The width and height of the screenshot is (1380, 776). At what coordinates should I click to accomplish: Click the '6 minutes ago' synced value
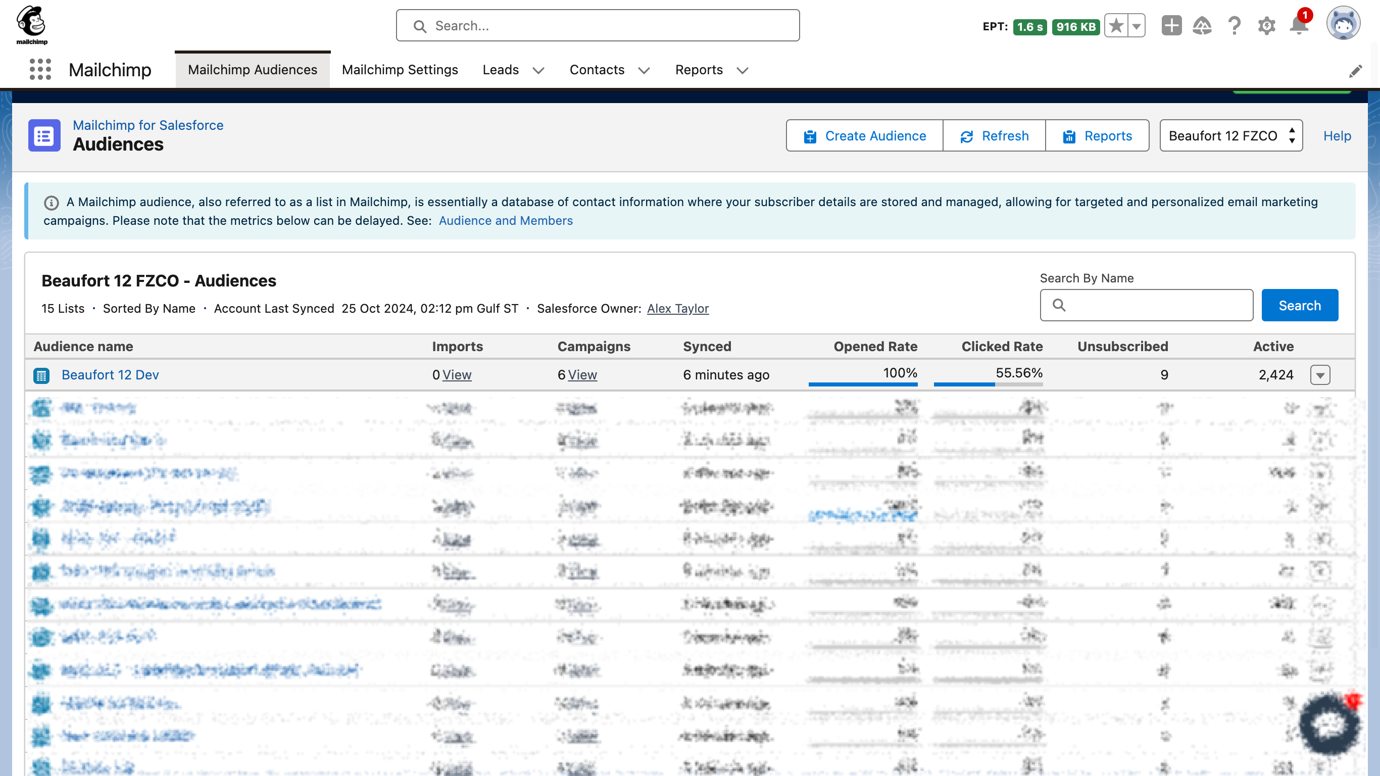[726, 374]
